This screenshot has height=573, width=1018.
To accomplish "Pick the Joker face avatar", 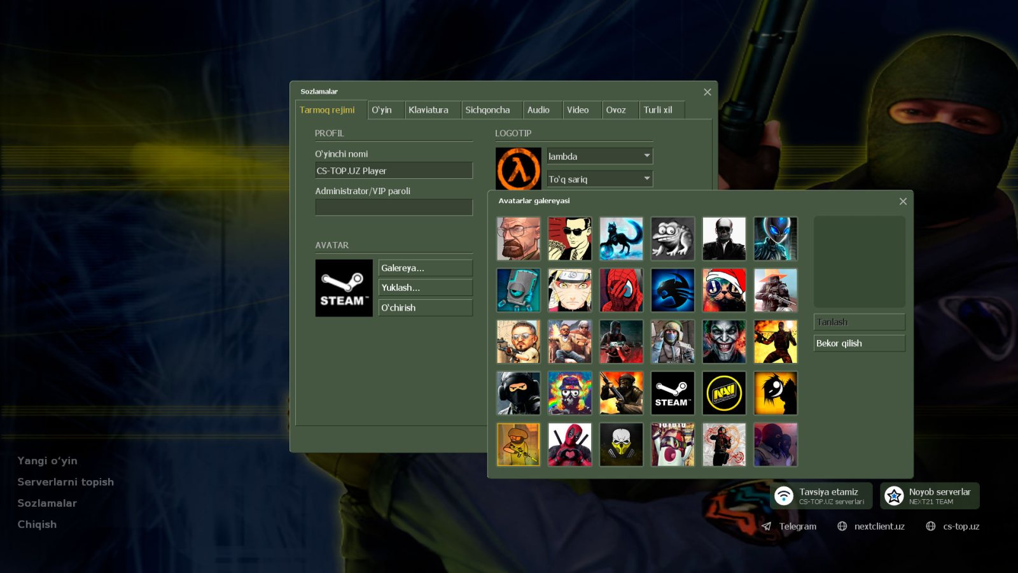I will [724, 342].
